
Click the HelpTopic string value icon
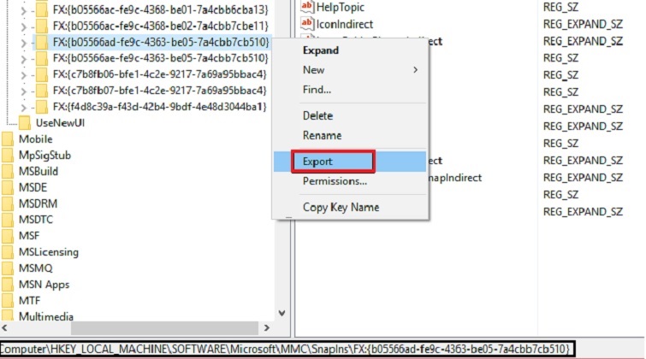coord(307,8)
